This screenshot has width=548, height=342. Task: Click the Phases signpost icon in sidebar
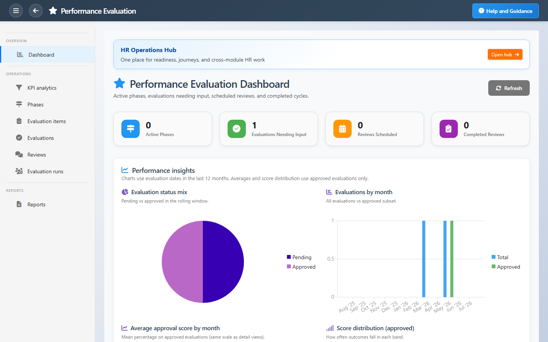(19, 104)
